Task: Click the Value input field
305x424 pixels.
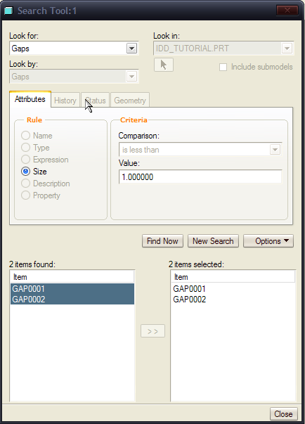Action: [x=200, y=177]
